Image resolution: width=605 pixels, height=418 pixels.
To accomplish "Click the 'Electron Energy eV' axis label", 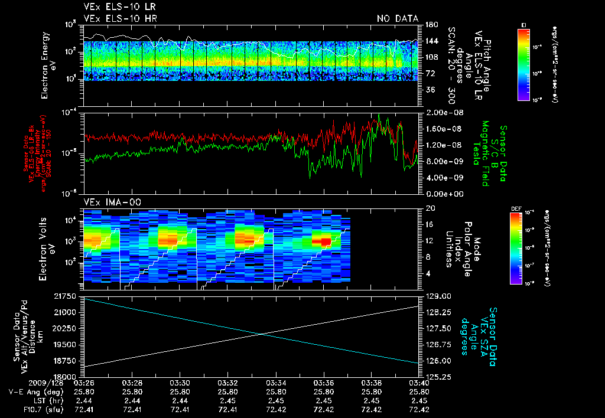I will point(47,66).
